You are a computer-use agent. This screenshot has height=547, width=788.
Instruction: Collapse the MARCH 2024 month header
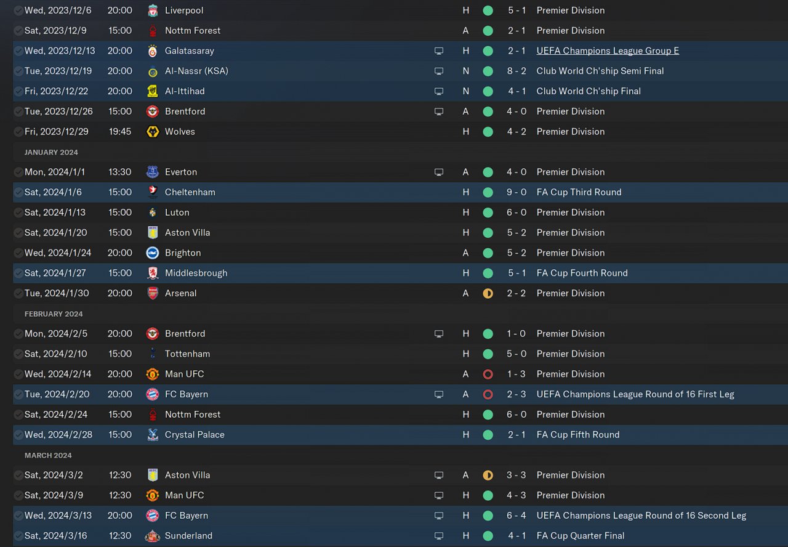(48, 456)
